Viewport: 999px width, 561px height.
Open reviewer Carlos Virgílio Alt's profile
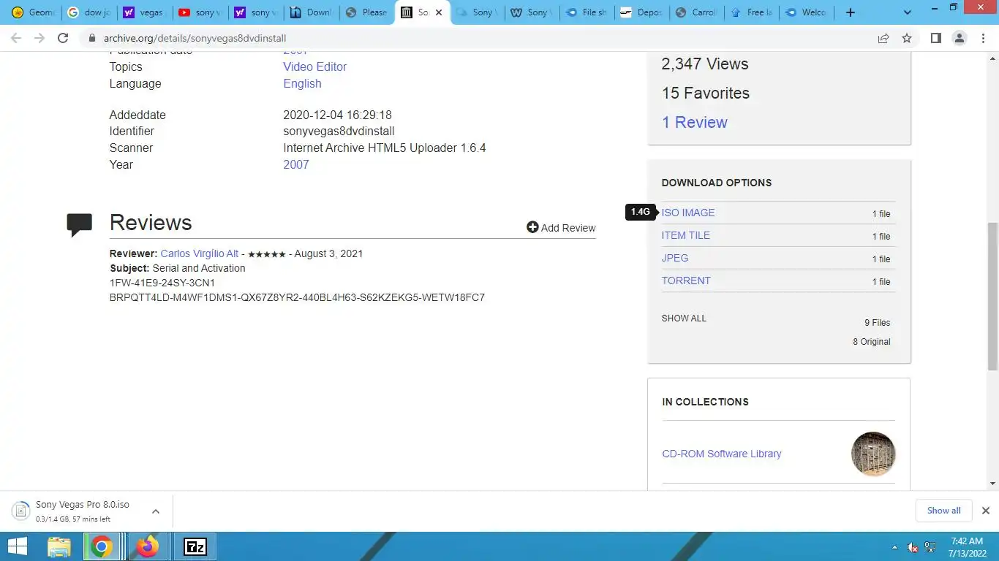(199, 253)
